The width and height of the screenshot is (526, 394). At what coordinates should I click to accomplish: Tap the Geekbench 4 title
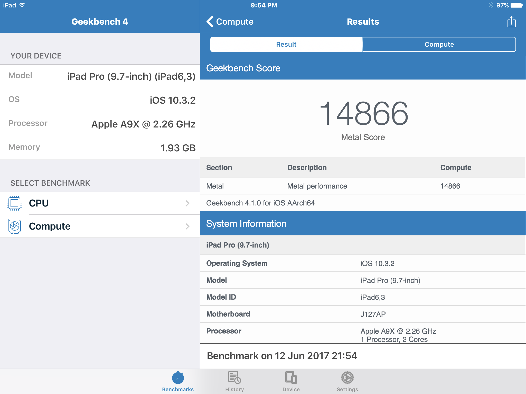[100, 22]
